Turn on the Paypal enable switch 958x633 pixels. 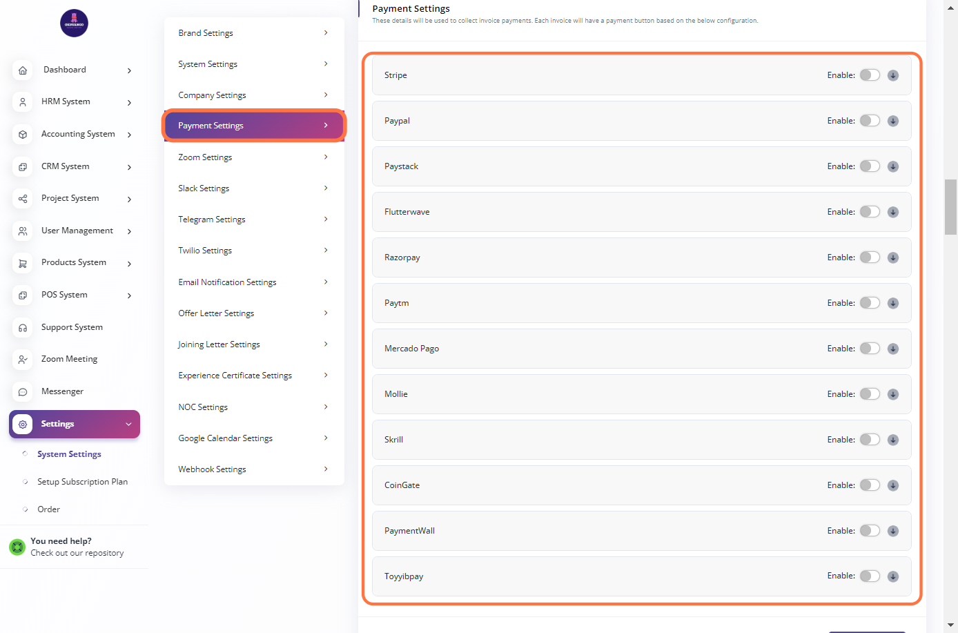coord(870,121)
